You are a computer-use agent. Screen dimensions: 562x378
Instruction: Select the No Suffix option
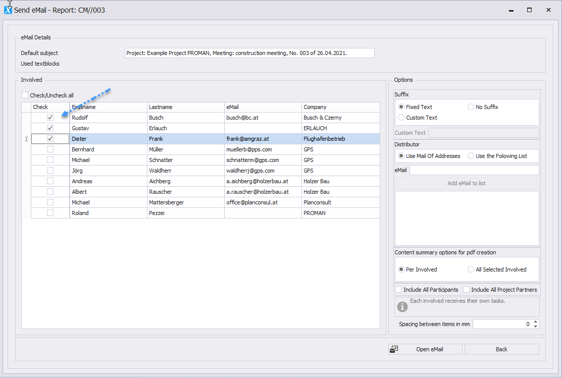click(471, 107)
